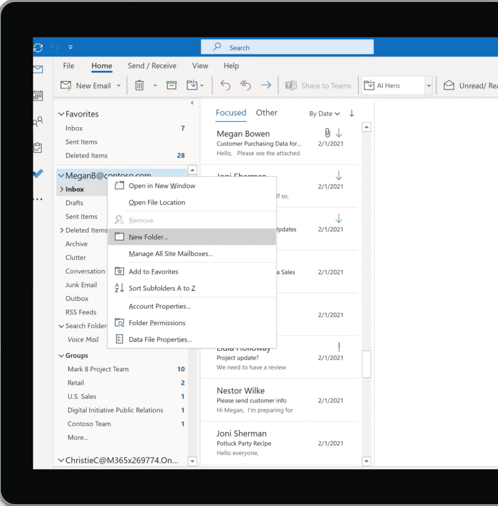Choose Account Properties...
This screenshot has width=498, height=506.
pos(192,306)
